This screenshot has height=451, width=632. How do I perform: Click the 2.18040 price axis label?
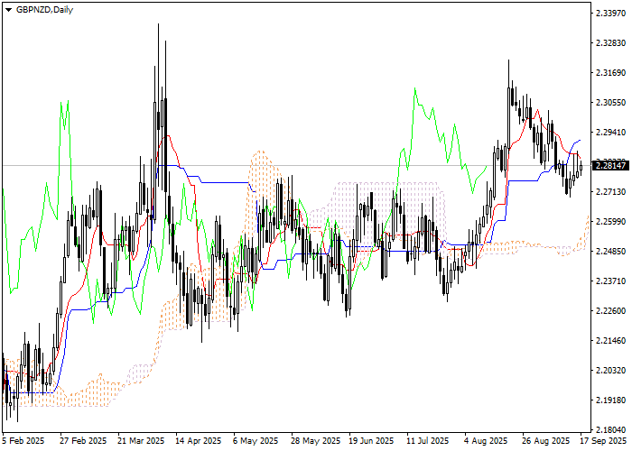pyautogui.click(x=611, y=430)
